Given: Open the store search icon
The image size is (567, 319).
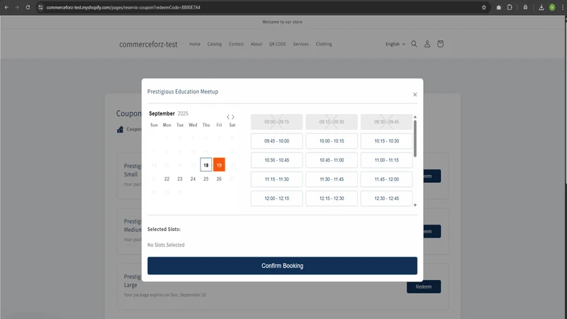Looking at the screenshot, I should [414, 44].
